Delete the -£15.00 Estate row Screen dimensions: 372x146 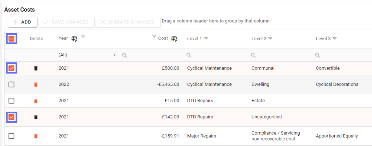[36, 101]
